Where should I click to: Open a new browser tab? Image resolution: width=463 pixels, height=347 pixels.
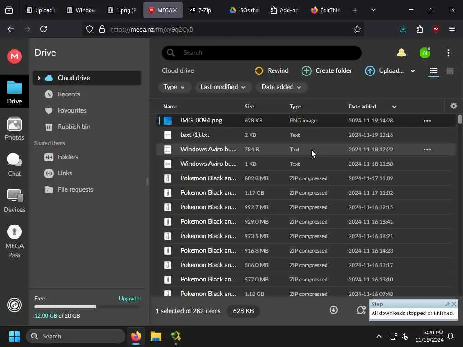point(355,10)
